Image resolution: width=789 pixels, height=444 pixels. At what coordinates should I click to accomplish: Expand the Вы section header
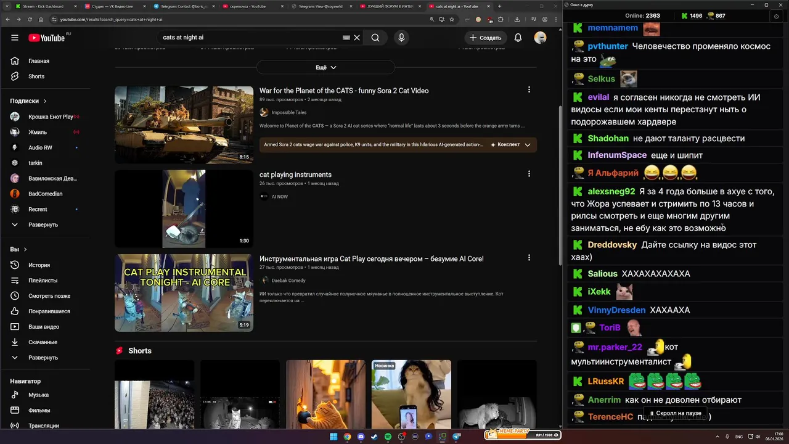(x=18, y=250)
